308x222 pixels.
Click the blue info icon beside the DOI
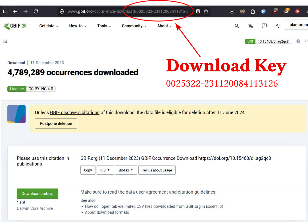pyautogui.click(x=298, y=41)
